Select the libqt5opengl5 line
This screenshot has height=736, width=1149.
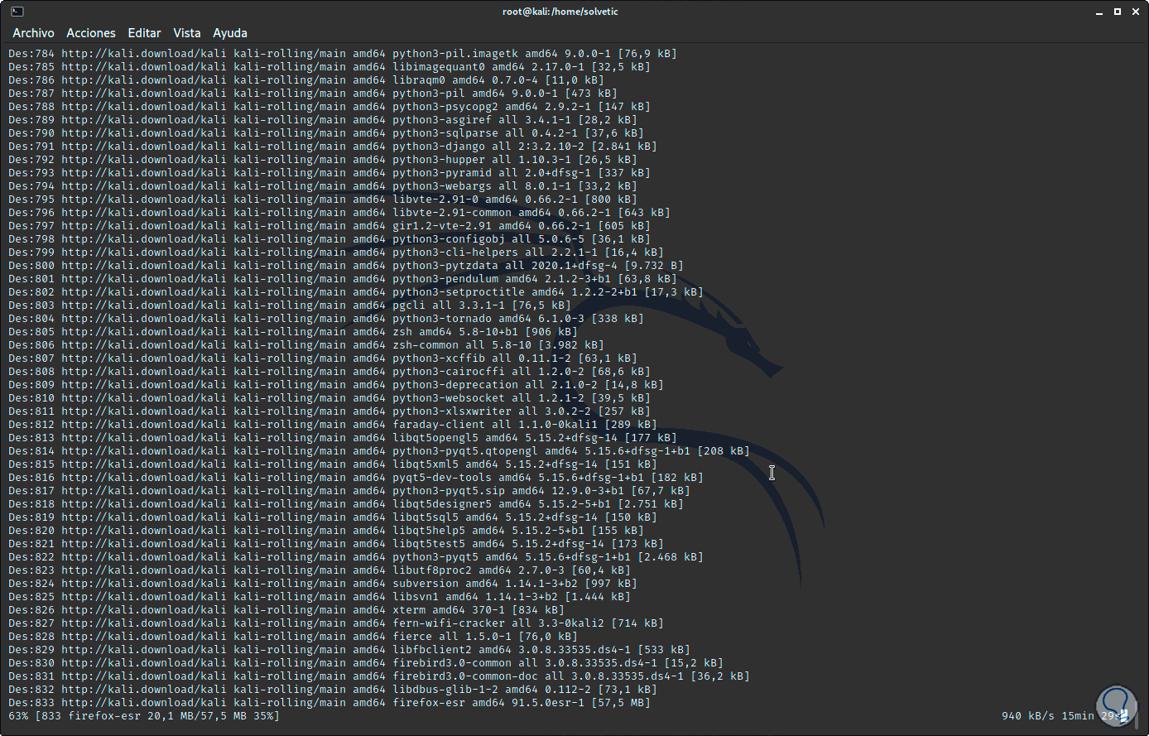click(x=343, y=437)
